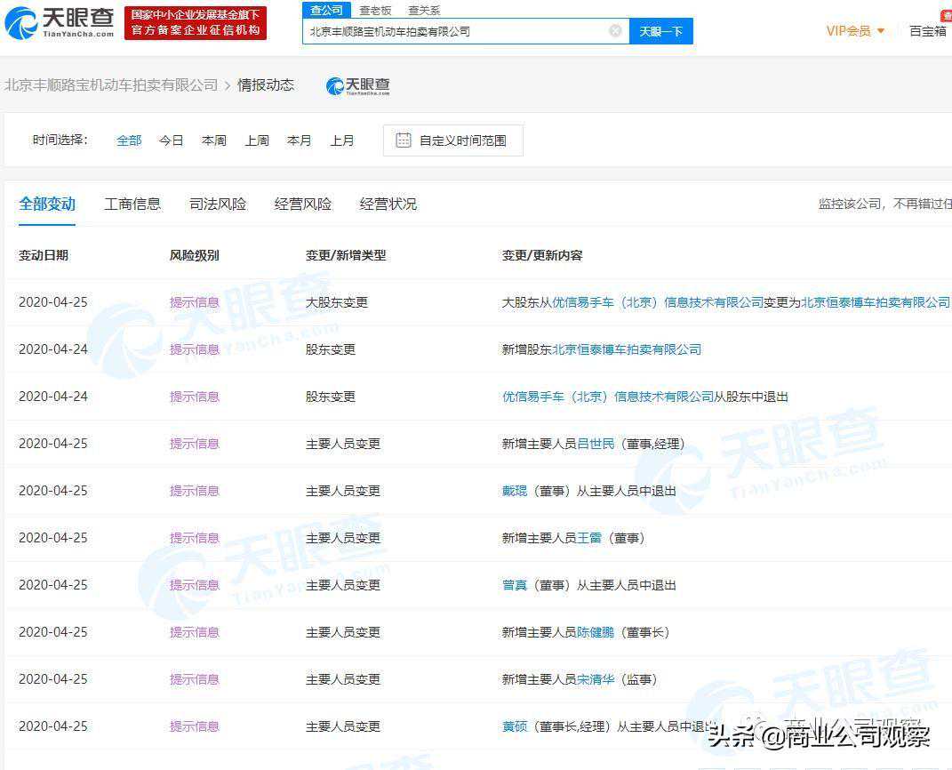Open 百宝箱 in top navigation
Screen dimensions: 952x770
click(927, 31)
